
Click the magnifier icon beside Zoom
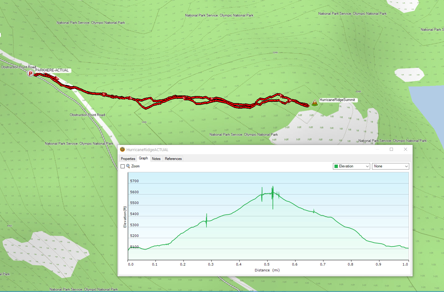pyautogui.click(x=128, y=166)
